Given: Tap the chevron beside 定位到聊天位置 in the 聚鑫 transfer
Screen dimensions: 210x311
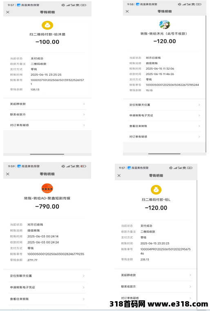Looking at the screenshot, I should (84, 276).
